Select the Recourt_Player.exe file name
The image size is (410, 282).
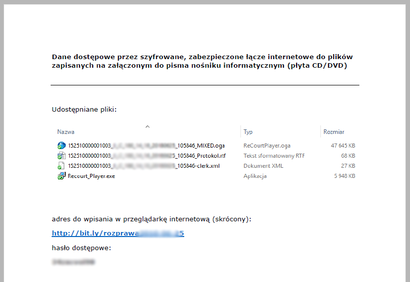(x=91, y=176)
